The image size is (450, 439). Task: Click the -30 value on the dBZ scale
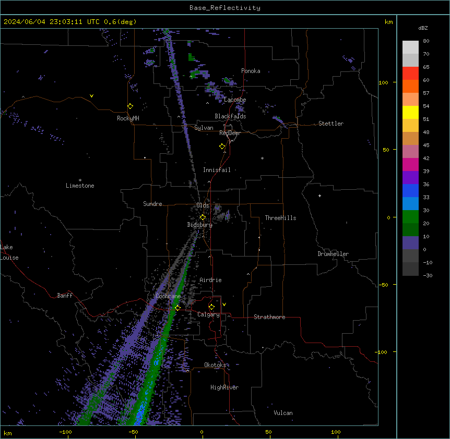click(x=428, y=276)
